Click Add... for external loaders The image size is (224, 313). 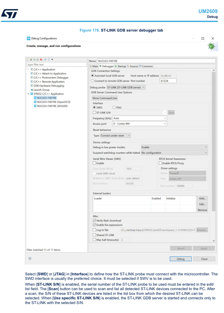(x=202, y=198)
